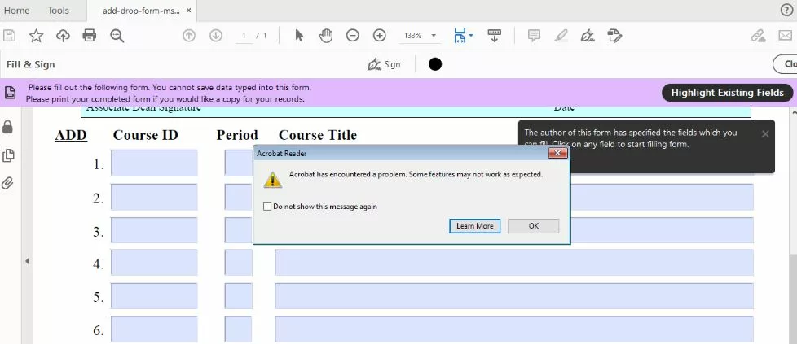
Task: Bookmark file with the star icon
Action: click(36, 36)
